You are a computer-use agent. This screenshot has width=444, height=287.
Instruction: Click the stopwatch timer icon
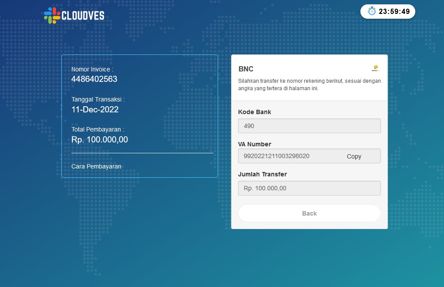coord(371,11)
